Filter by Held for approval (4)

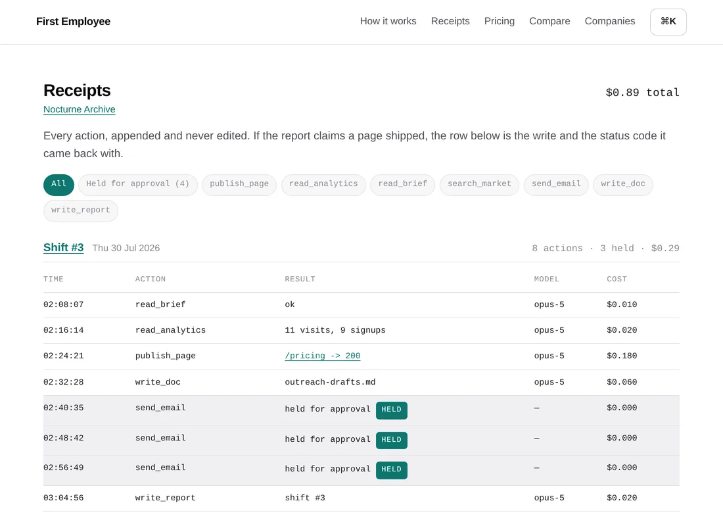(x=138, y=185)
